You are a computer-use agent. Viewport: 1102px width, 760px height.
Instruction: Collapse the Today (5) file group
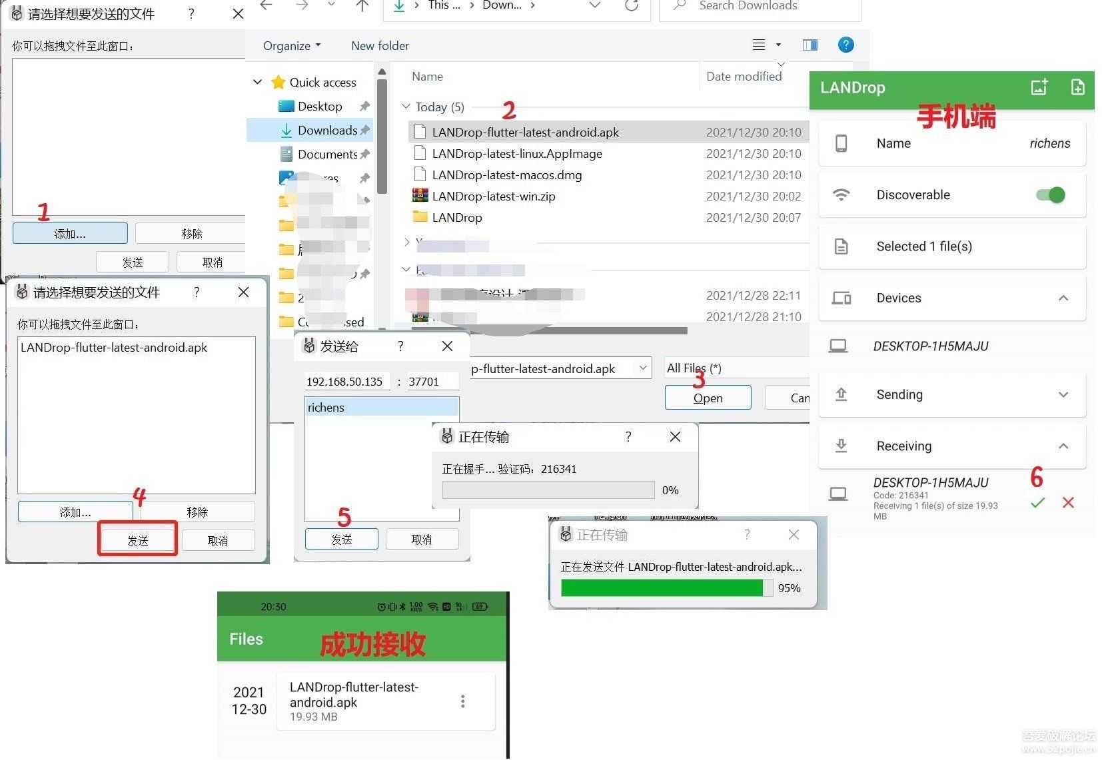coord(406,107)
